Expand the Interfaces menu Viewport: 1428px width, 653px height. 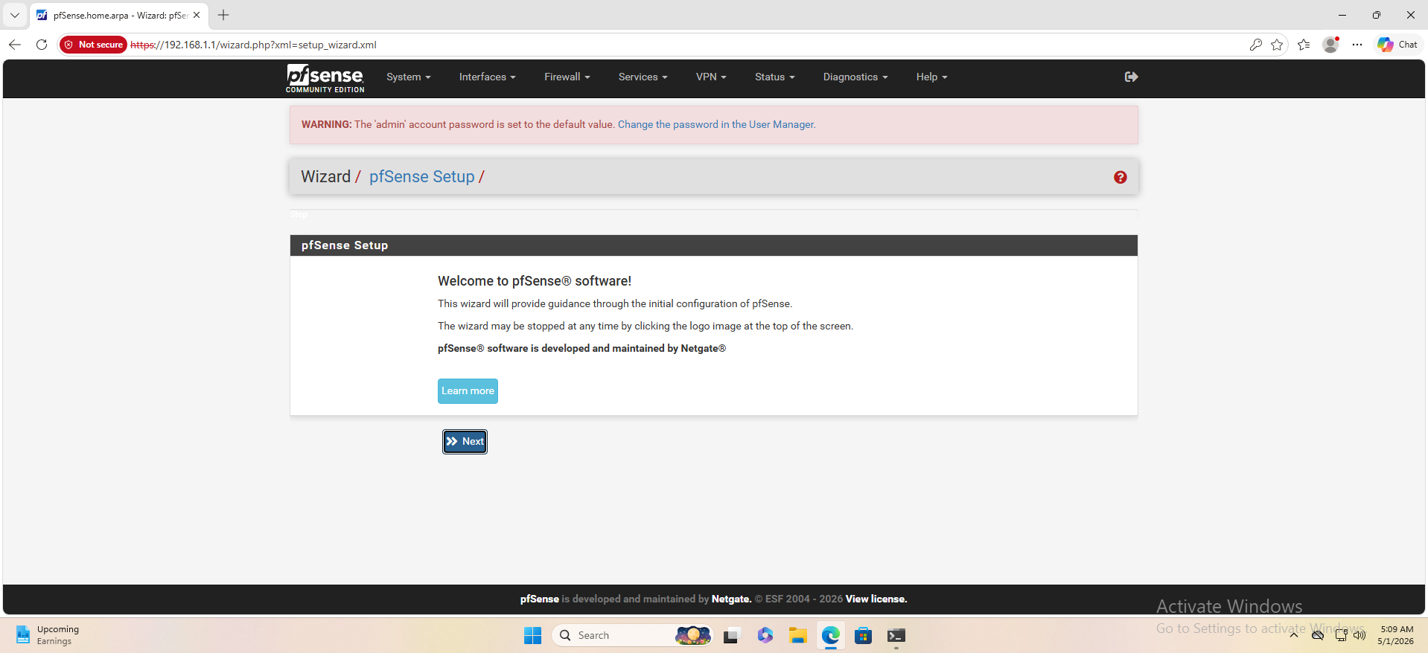(x=488, y=77)
